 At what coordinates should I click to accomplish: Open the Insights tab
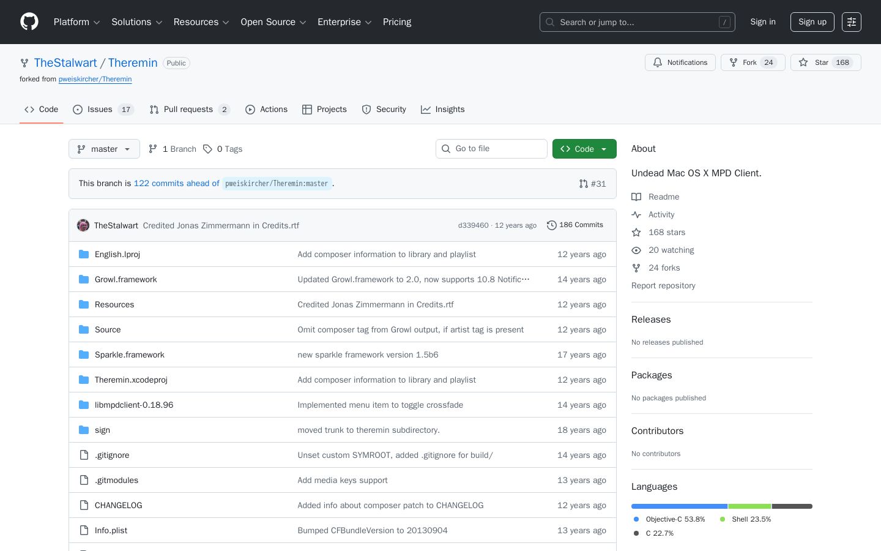442,110
